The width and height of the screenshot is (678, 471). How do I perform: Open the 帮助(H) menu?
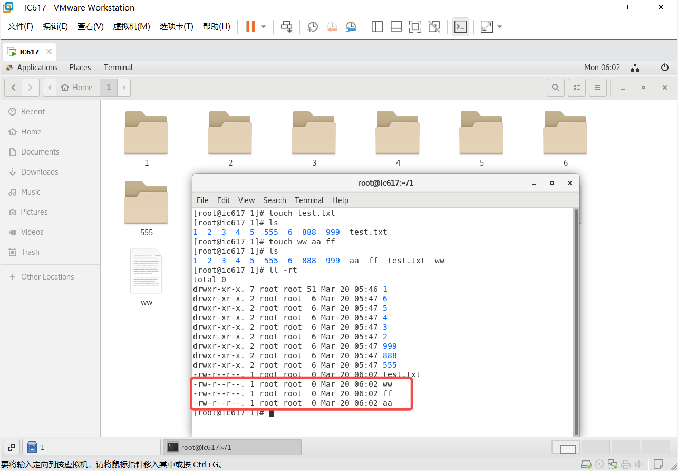point(217,26)
